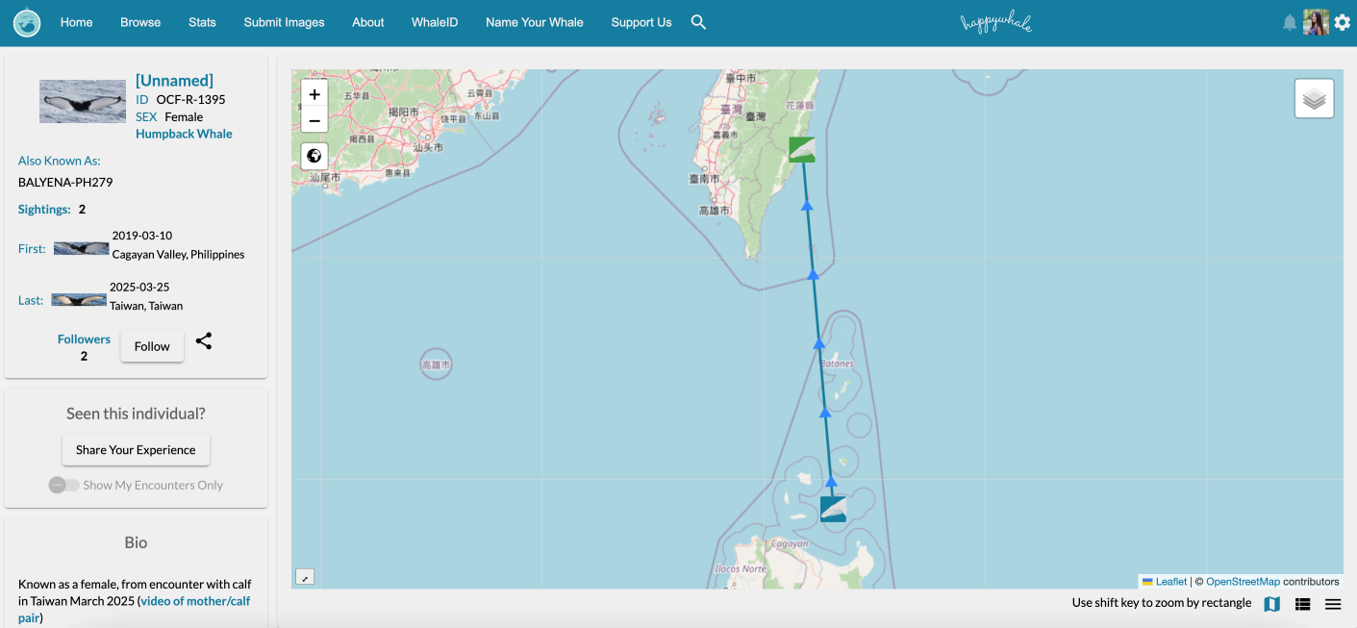Viewport: 1357px width, 628px height.
Task: Expand map with bottom-left fullscreen button
Action: 305,577
